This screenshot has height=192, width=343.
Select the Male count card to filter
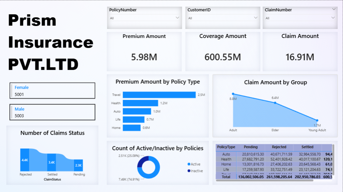click(52, 112)
